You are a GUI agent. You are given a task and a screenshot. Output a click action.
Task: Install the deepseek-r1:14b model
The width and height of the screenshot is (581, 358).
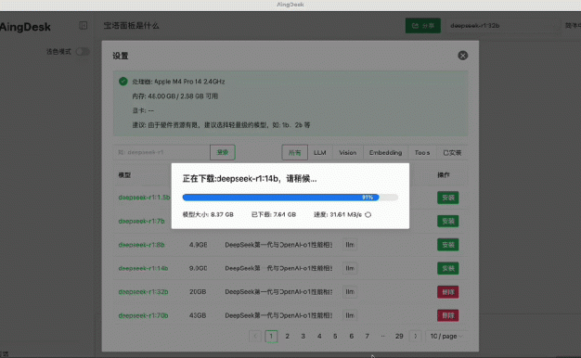[447, 268]
